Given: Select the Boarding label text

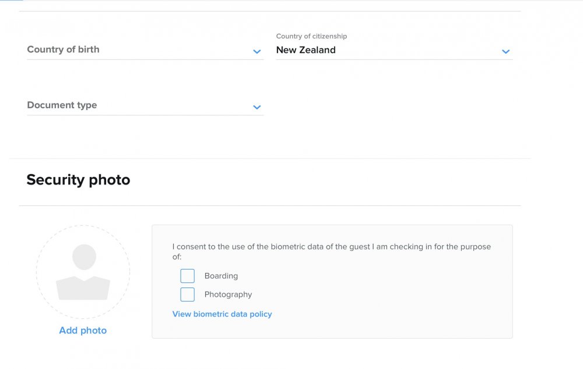Looking at the screenshot, I should point(221,276).
